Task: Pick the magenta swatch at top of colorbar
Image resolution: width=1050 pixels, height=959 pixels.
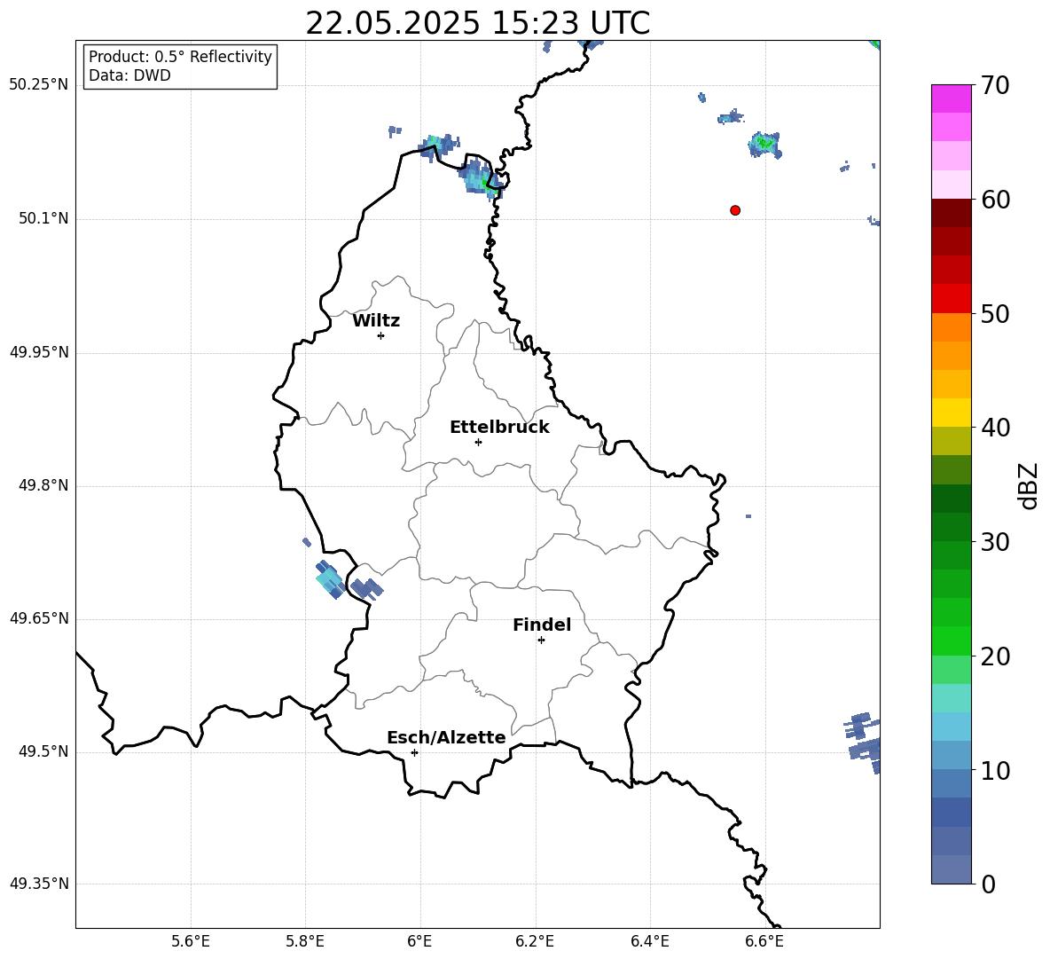Action: click(x=951, y=98)
